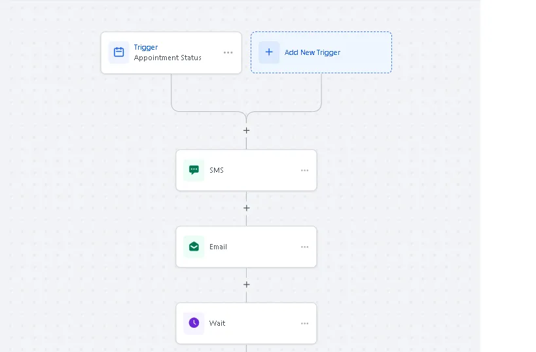This screenshot has width=536, height=352.
Task: Click the green SMS chat bubble icon
Action: click(x=194, y=170)
